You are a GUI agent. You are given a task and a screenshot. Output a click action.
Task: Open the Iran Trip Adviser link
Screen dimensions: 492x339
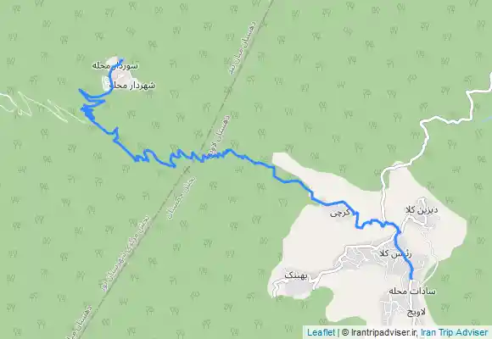[455, 332]
